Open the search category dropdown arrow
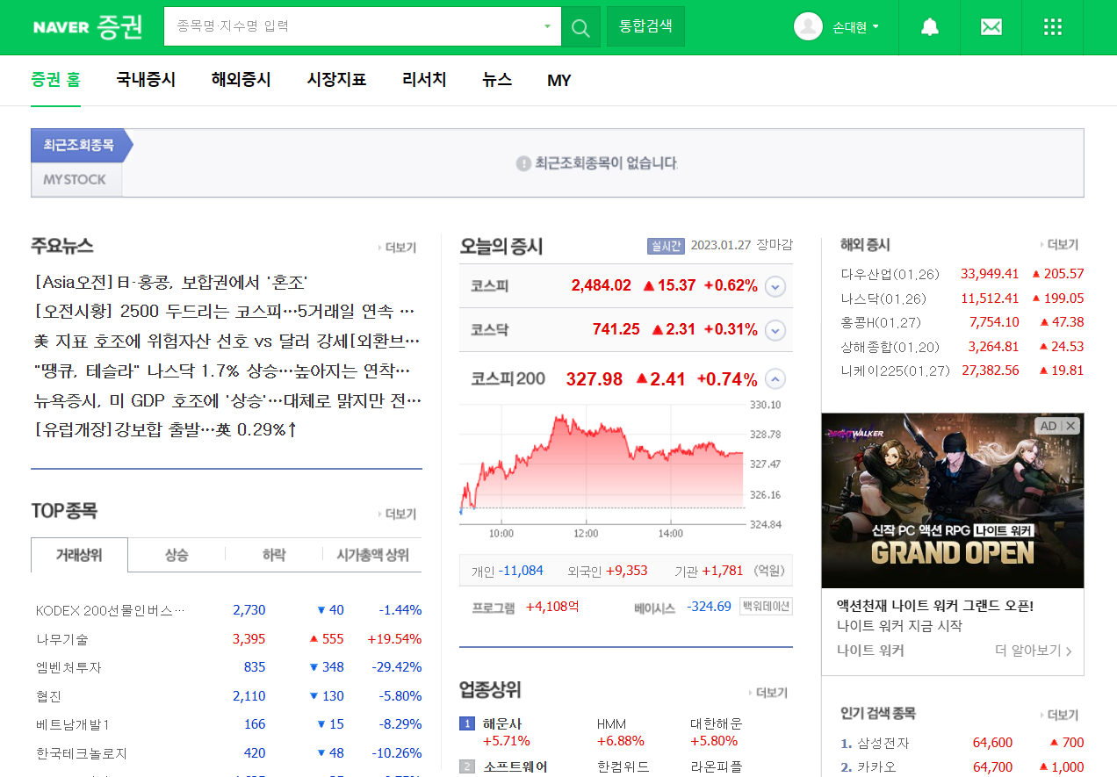This screenshot has height=777, width=1117. pyautogui.click(x=545, y=27)
